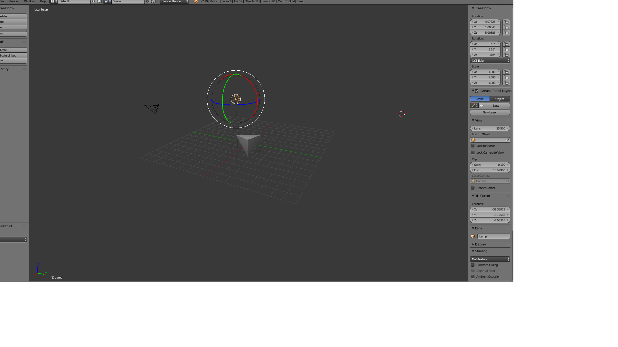Click the scene browse icon
618x347 pixels.
(107, 2)
